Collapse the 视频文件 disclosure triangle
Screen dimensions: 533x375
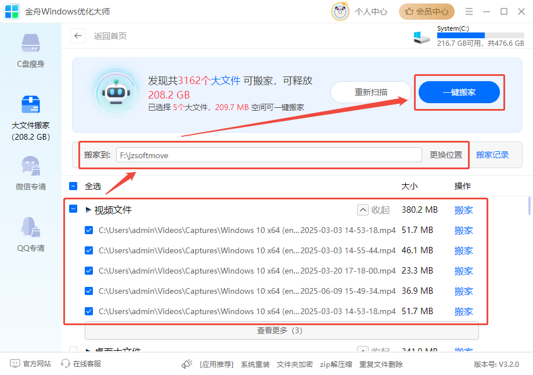coord(88,210)
